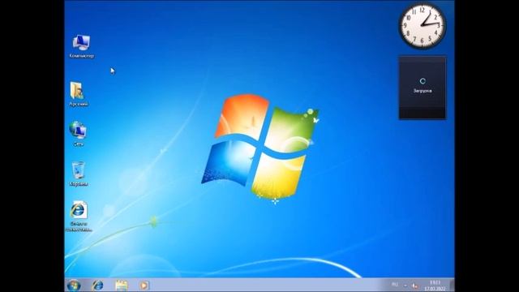Screen dimensions: 519x292
Task: Select the Internet Explorer shortcut on desktop
Action: [x=79, y=216]
